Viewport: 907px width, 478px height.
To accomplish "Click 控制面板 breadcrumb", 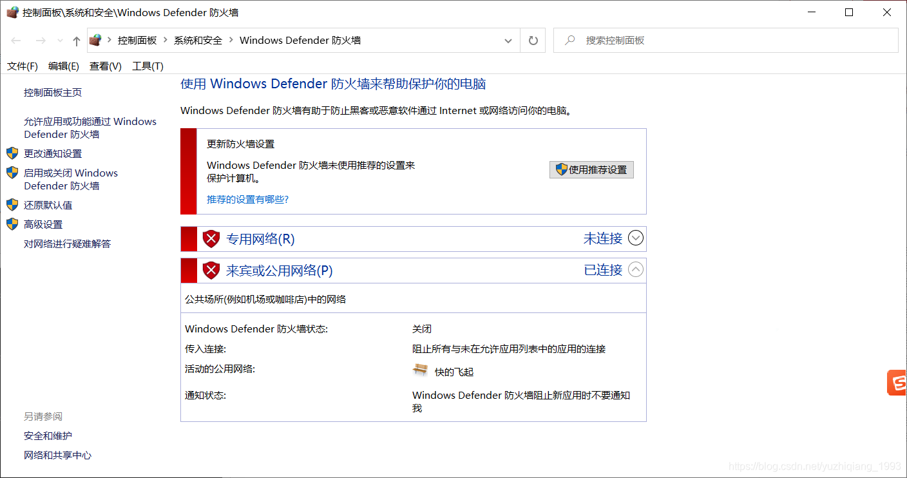I will click(137, 40).
